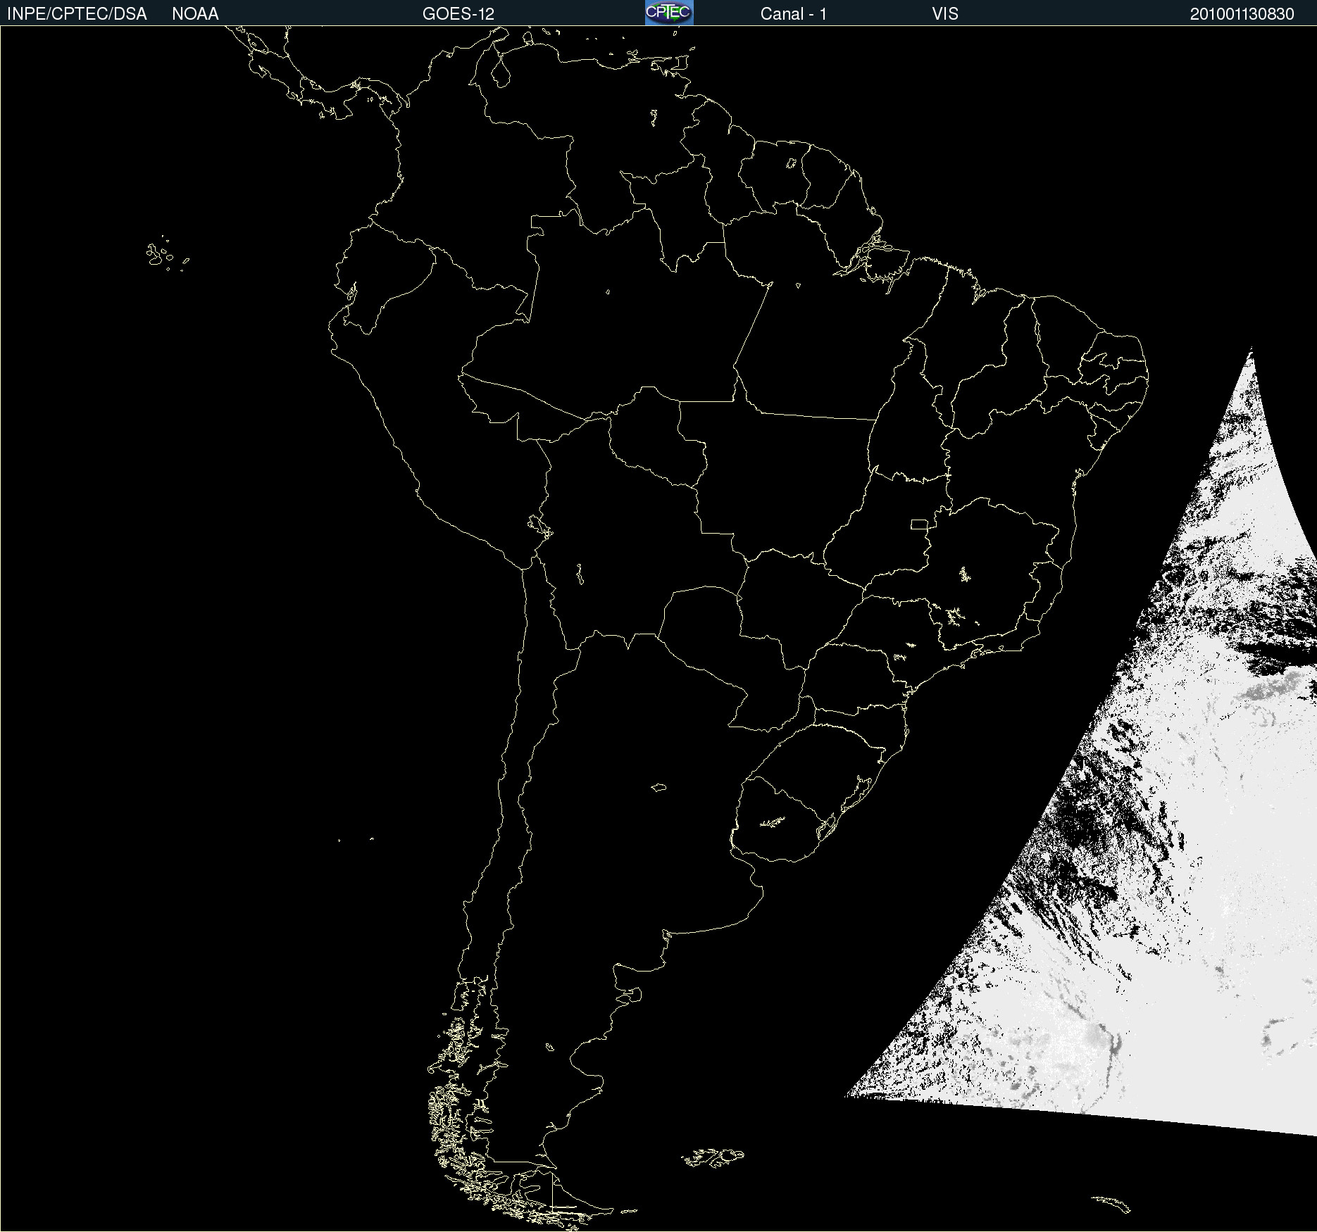The height and width of the screenshot is (1232, 1317).
Task: Click the Canal - 1 label
Action: coord(793,14)
